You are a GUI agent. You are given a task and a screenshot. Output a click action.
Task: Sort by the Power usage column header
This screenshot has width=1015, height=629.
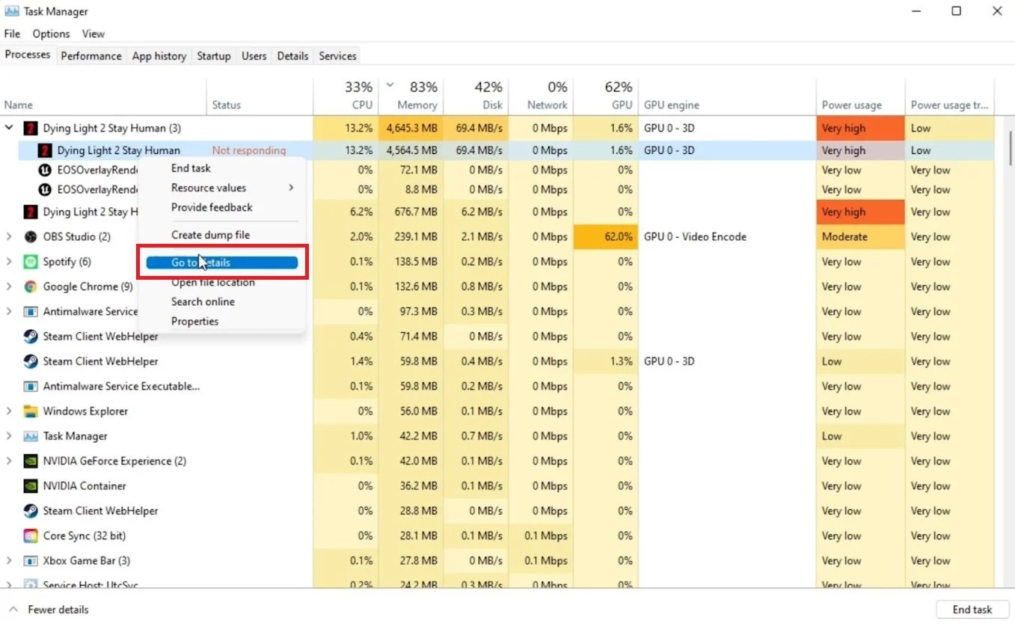click(860, 96)
